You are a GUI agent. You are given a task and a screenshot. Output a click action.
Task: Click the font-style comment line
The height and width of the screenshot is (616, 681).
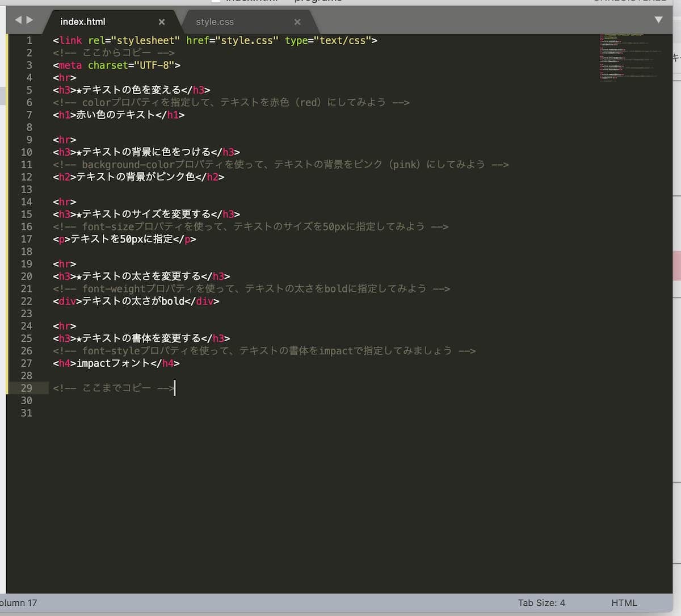point(264,351)
